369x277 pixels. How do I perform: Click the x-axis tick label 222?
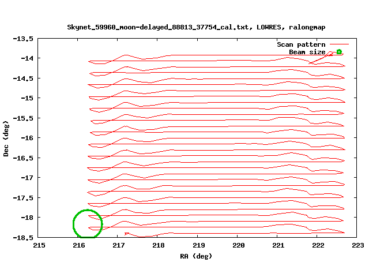point(318,245)
